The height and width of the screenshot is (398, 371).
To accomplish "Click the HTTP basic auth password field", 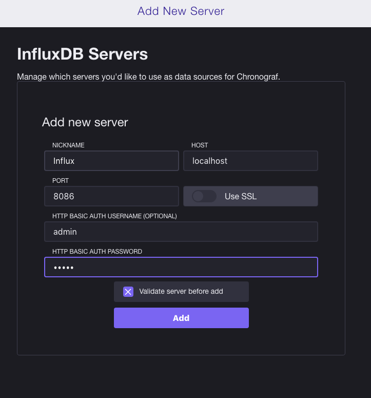I will point(181,267).
